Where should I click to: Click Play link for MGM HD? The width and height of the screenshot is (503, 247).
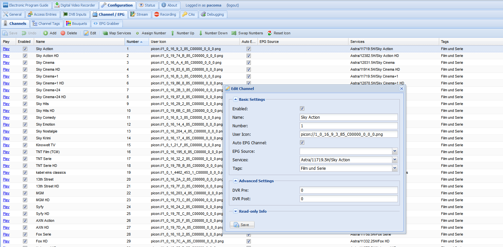click(x=6, y=200)
